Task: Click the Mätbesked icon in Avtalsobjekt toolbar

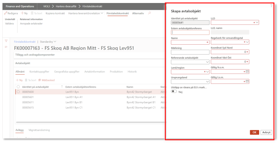Action: tap(40, 80)
